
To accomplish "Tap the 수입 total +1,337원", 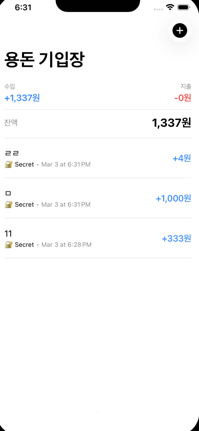I will click(22, 97).
